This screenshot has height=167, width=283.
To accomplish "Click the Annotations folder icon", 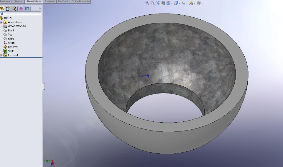I will tap(5, 22).
